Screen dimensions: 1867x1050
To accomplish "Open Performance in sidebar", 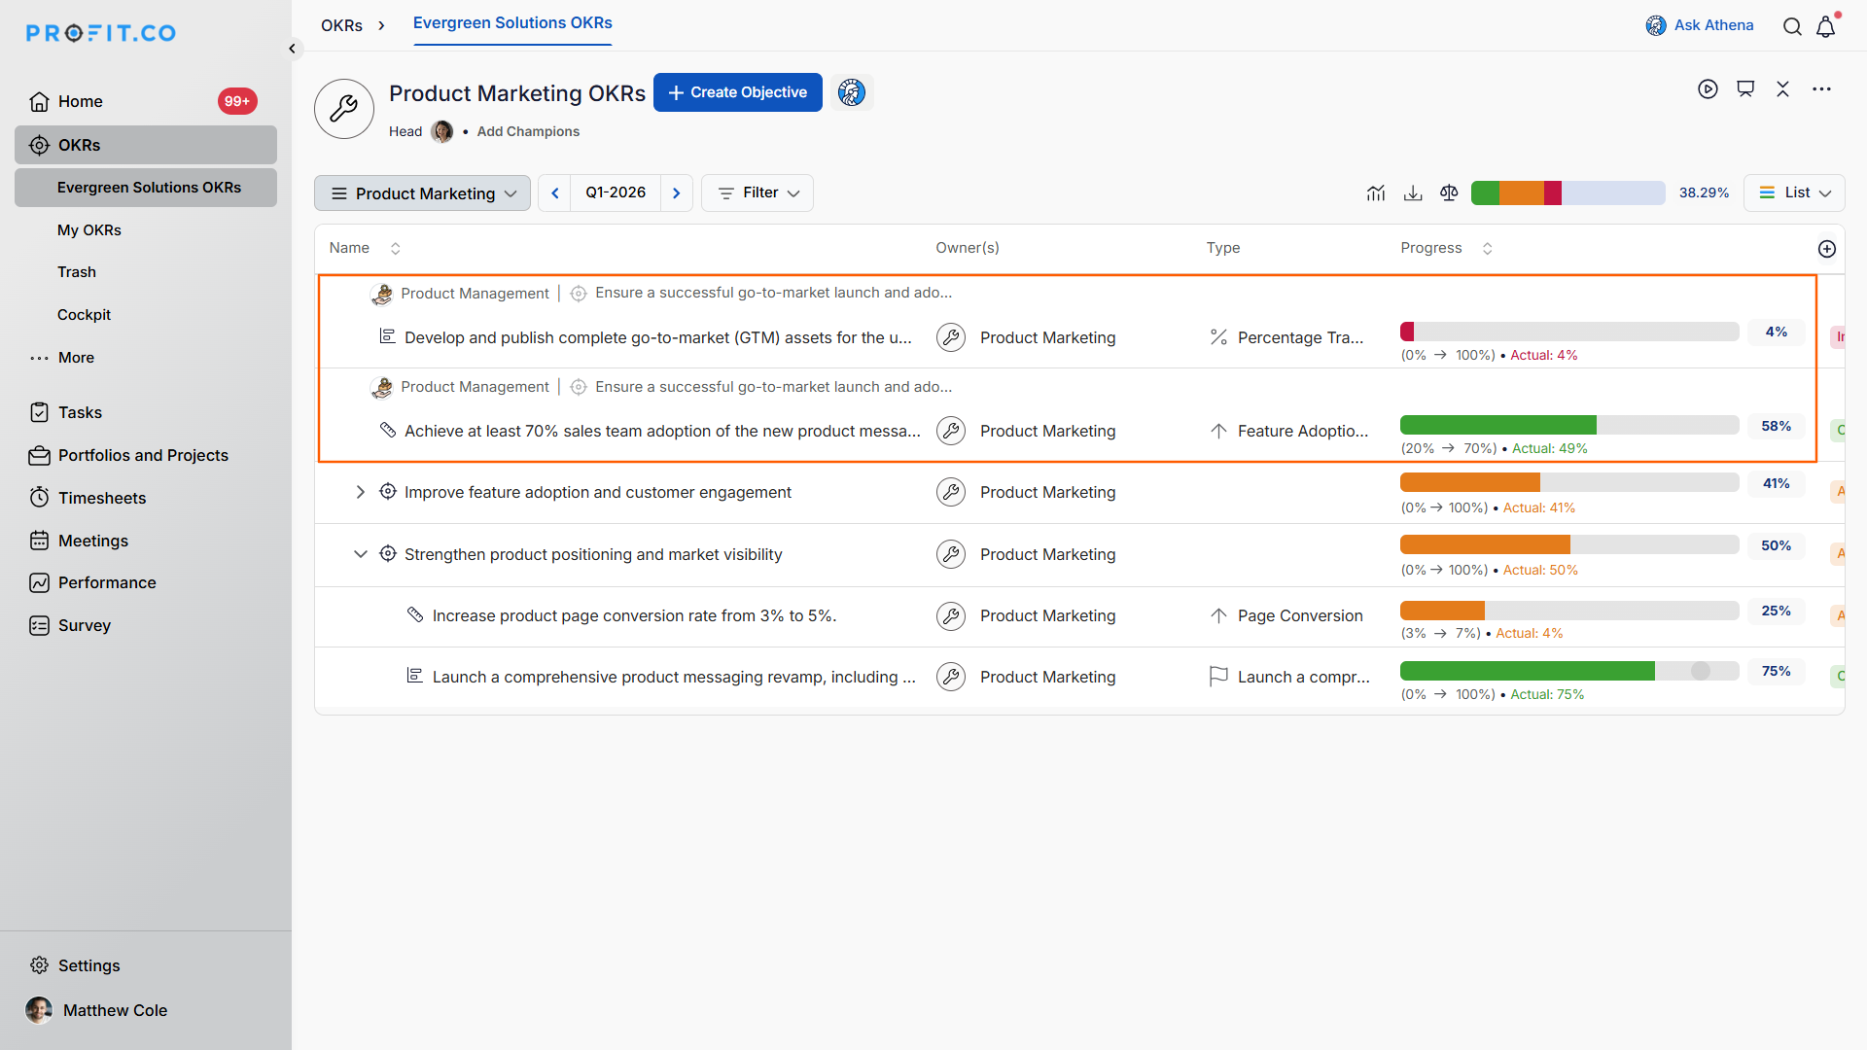I will coord(92,582).
